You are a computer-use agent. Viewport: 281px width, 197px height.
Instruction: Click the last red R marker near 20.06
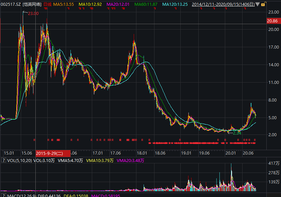[254, 140]
